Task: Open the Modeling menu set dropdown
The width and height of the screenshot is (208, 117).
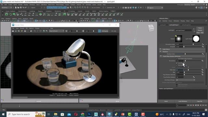Action: click(x=6, y=7)
